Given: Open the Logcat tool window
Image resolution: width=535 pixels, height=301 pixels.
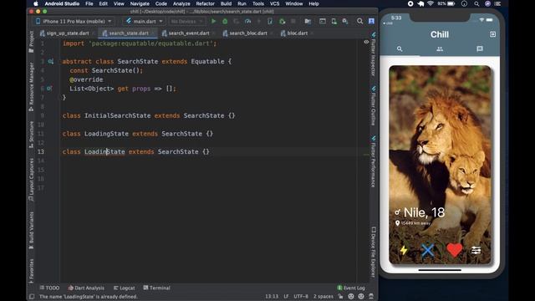Looking at the screenshot, I should point(125,288).
